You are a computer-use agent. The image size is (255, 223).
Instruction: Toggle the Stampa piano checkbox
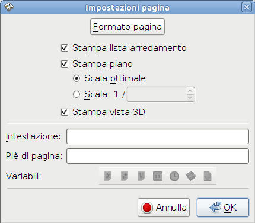(x=65, y=64)
